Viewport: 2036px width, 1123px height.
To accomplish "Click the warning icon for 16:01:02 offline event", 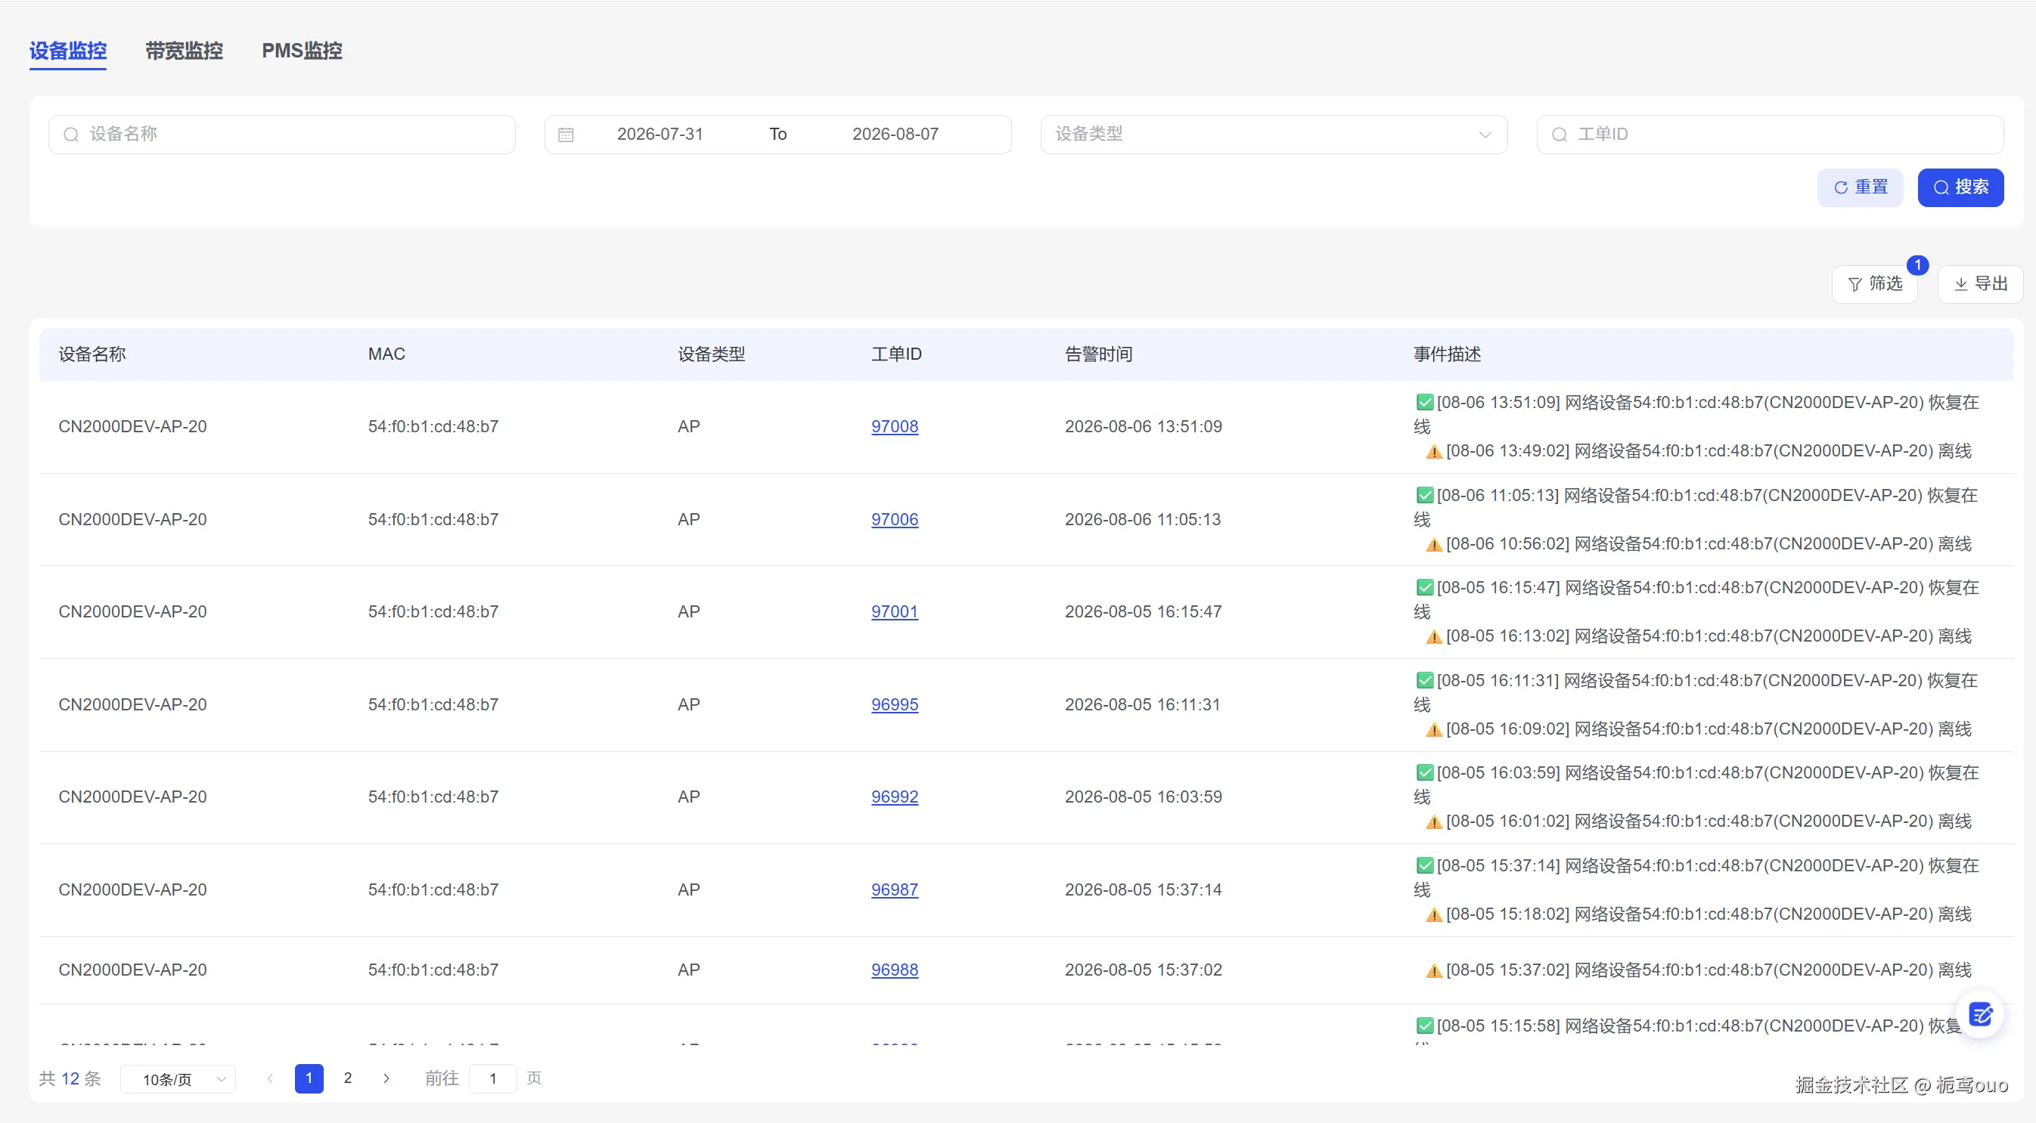I will [x=1434, y=822].
